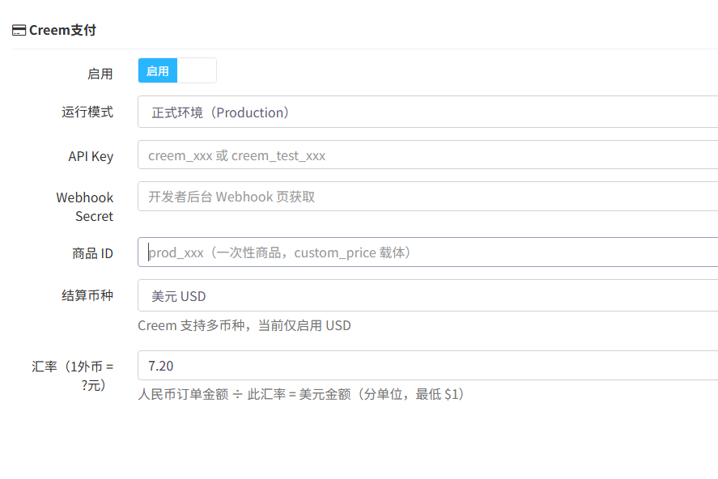Click the Webhook Secret input field
The image size is (718, 479).
click(427, 197)
